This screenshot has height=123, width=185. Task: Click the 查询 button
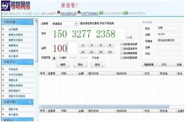pos(97,65)
